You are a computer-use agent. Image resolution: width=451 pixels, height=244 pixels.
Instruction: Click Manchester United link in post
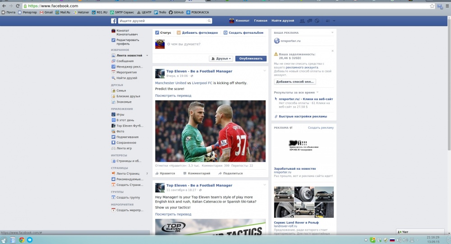pos(170,83)
